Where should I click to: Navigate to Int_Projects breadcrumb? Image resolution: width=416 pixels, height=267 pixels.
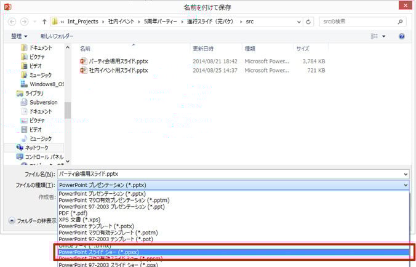[83, 22]
